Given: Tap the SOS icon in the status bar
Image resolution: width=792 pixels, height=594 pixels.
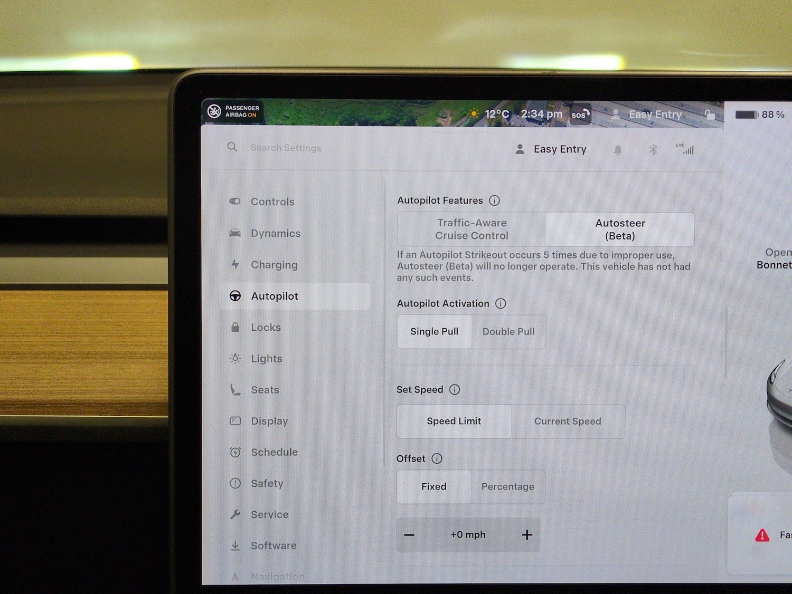Looking at the screenshot, I should point(580,113).
